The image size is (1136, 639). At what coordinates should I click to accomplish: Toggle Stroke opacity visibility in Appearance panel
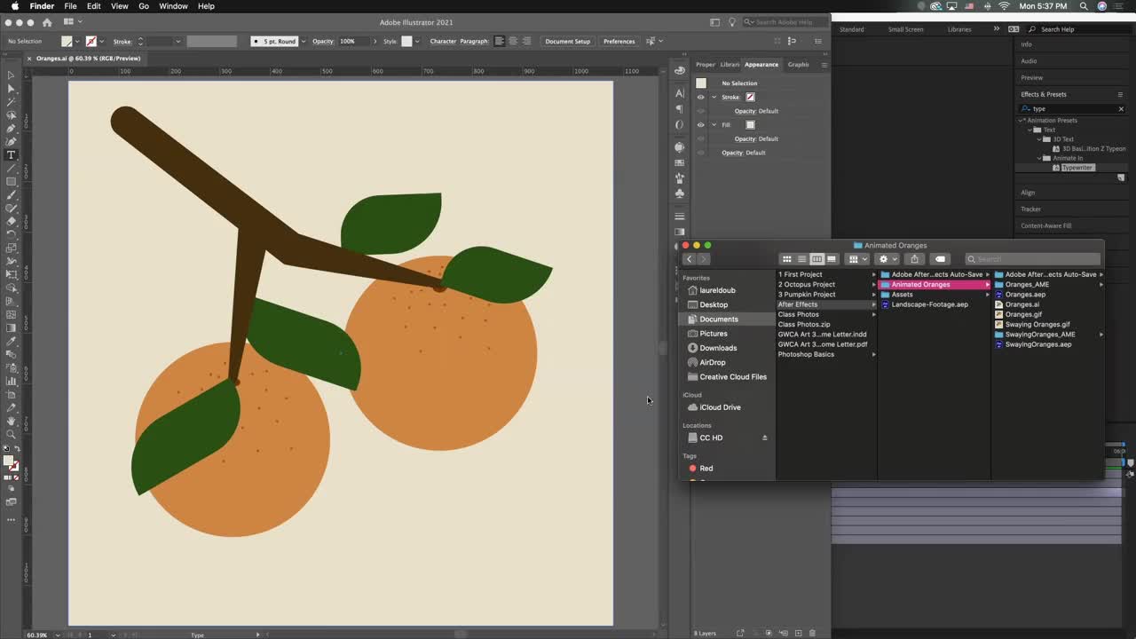point(700,111)
